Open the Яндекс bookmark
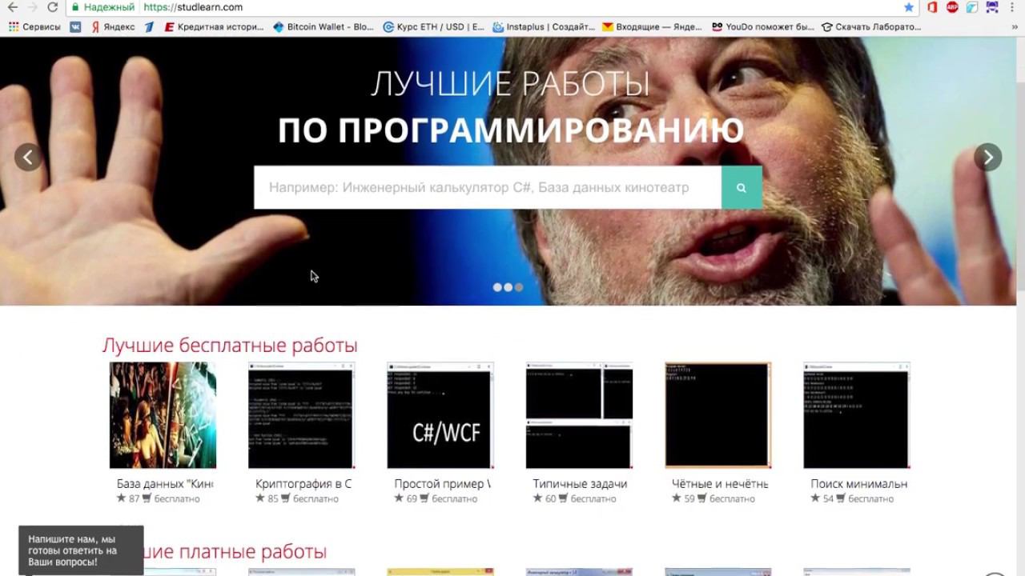The height and width of the screenshot is (576, 1025). coord(112,26)
